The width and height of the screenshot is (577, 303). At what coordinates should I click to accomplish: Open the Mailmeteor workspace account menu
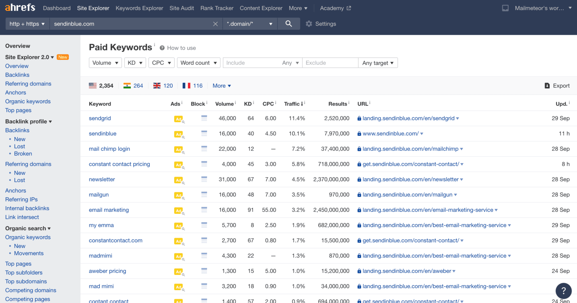[x=543, y=8]
